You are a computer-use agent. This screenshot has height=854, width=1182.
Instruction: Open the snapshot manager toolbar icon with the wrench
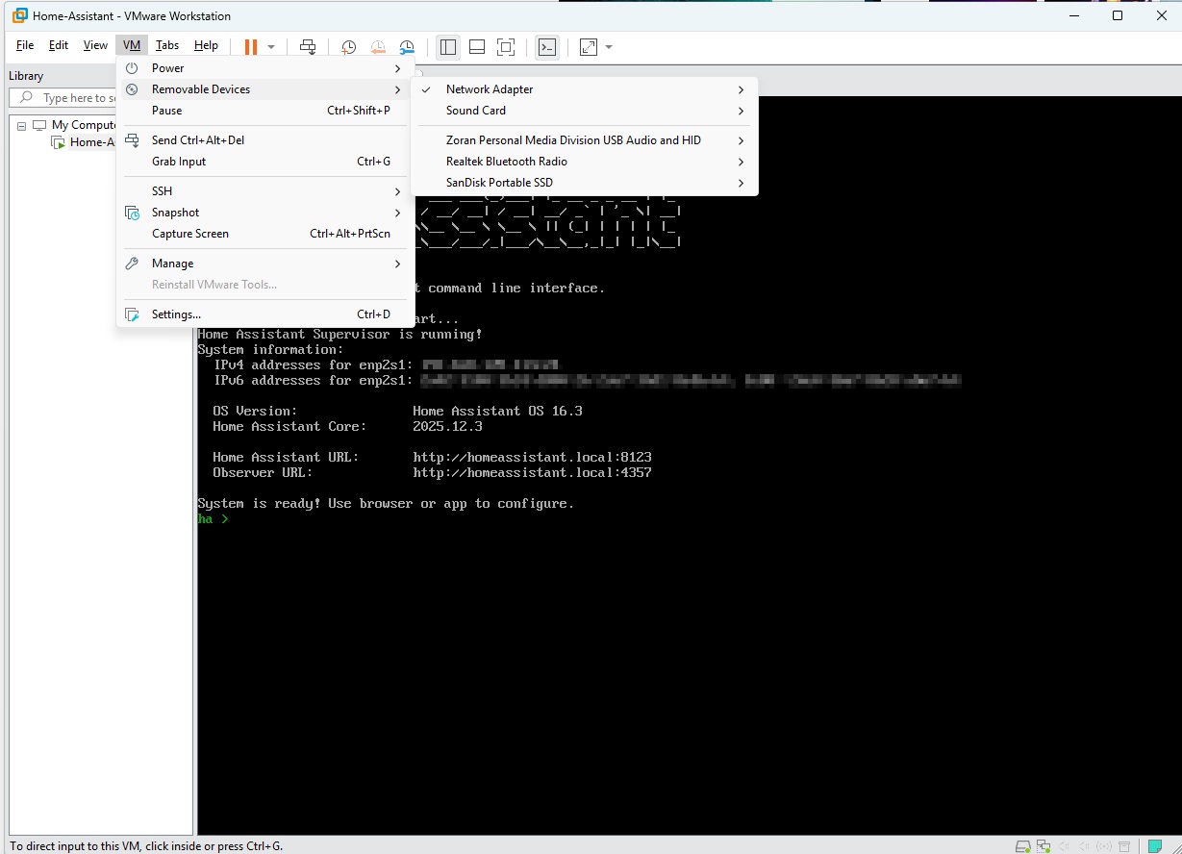tap(408, 46)
